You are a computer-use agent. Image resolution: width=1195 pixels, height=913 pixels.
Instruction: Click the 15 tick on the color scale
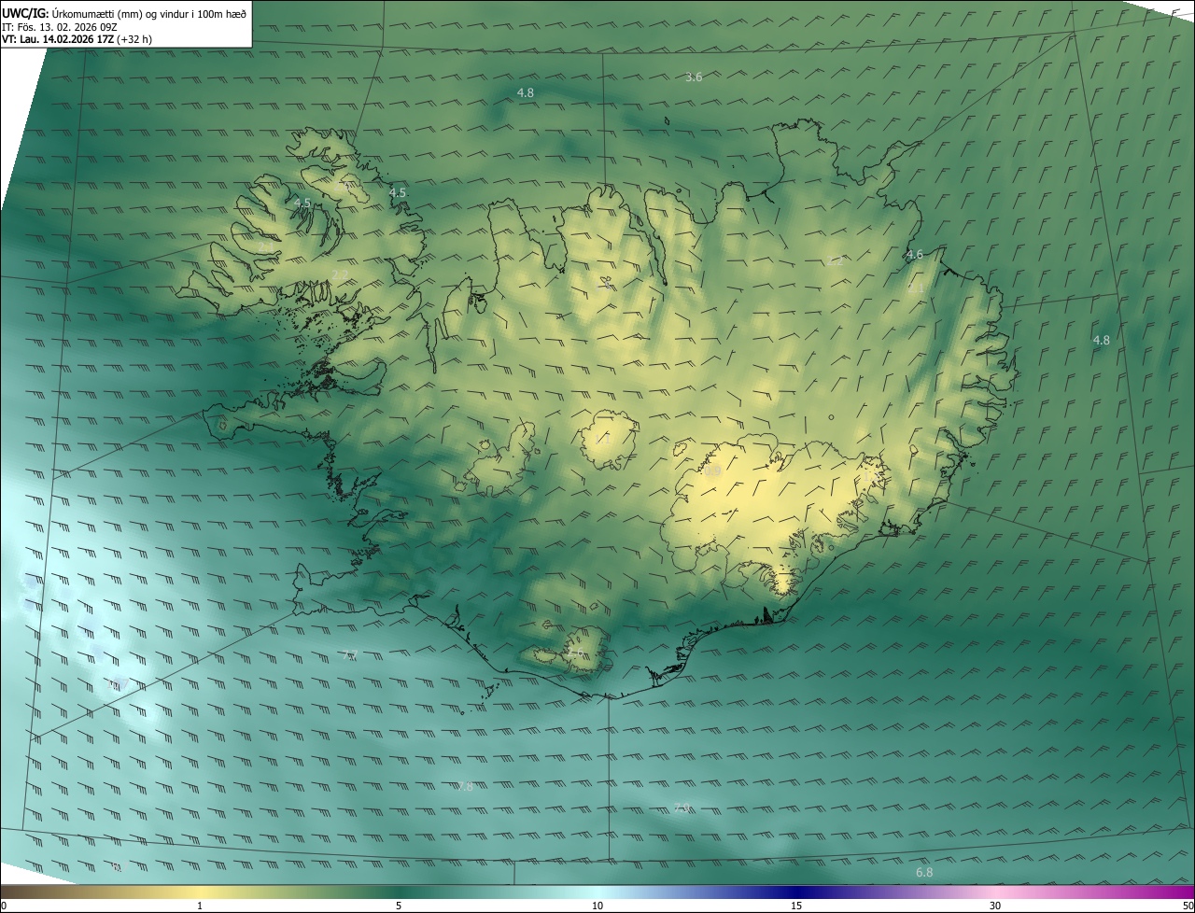(x=796, y=906)
